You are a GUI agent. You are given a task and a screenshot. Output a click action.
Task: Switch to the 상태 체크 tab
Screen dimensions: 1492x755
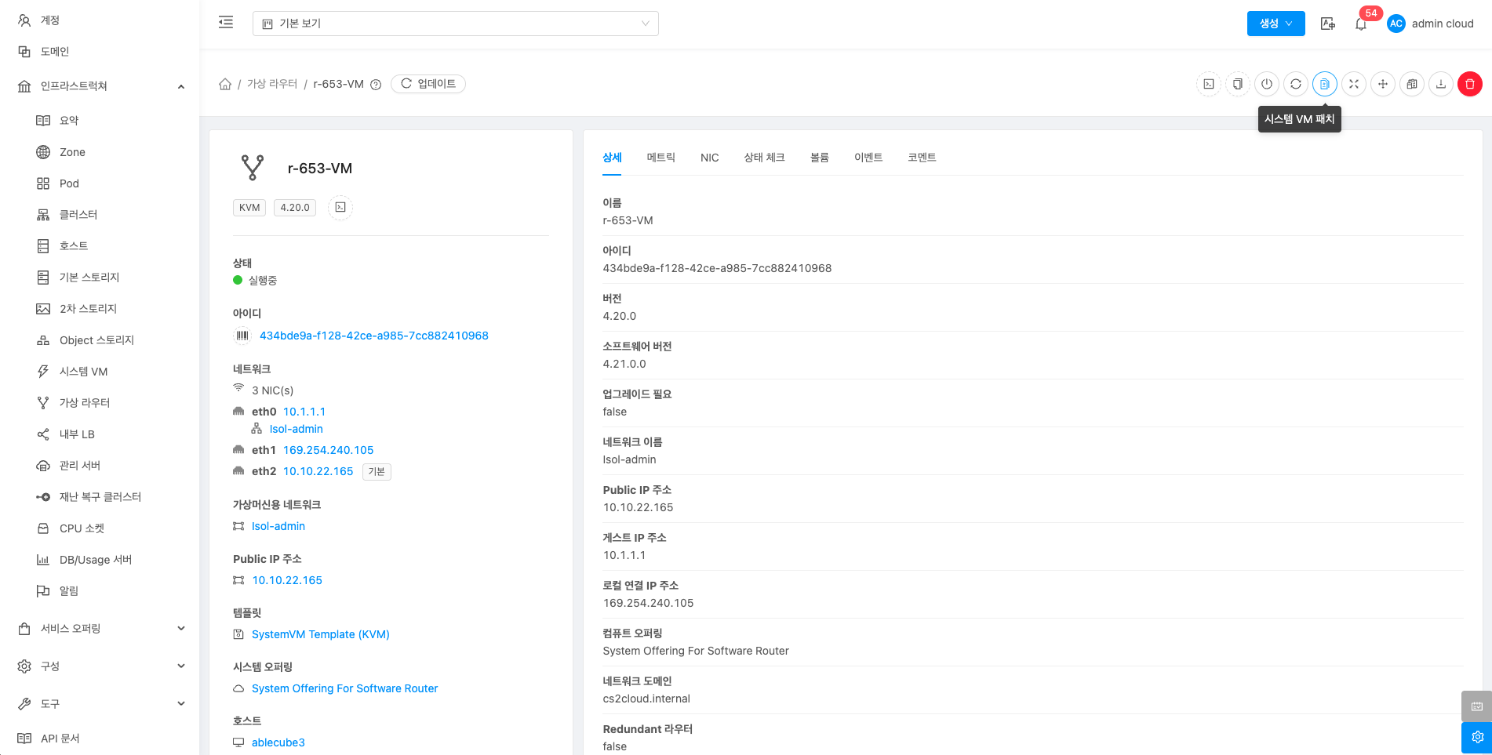764,158
